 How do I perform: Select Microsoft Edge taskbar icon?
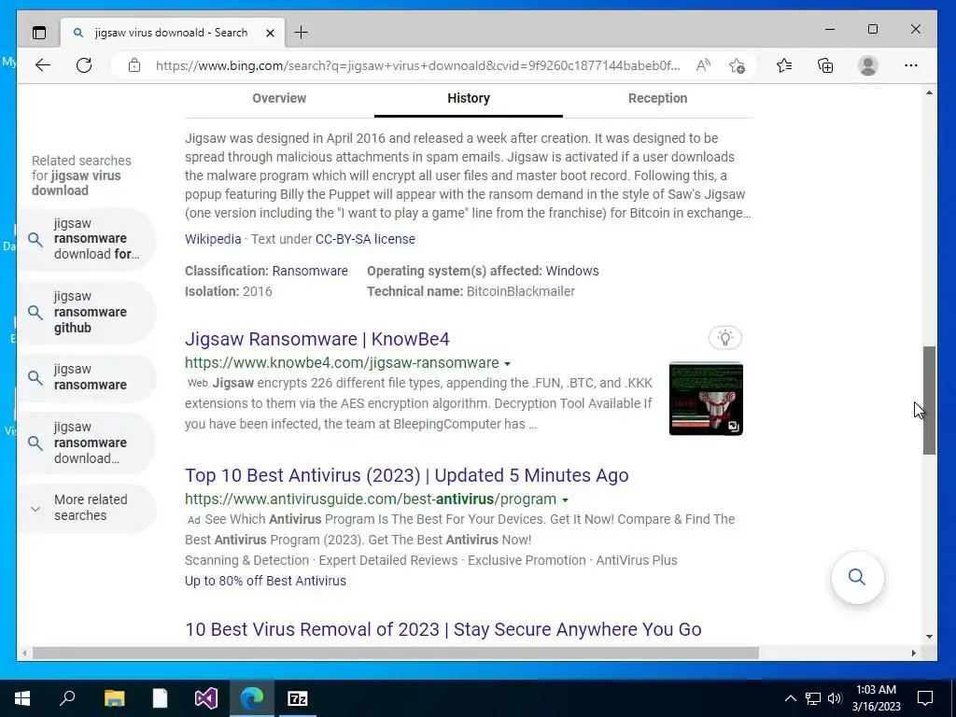pyautogui.click(x=251, y=698)
